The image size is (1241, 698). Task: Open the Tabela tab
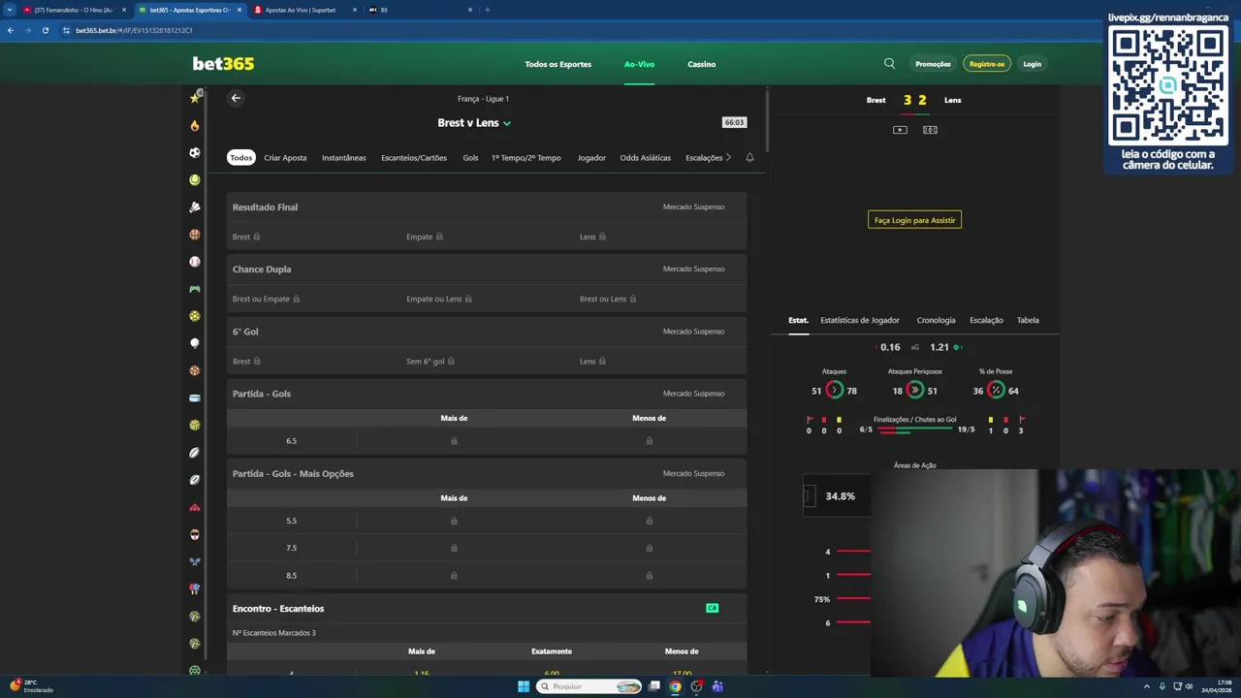(x=1028, y=320)
